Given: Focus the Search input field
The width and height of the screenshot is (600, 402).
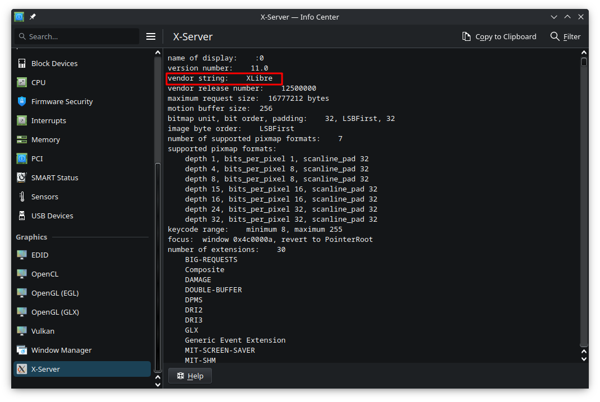Looking at the screenshot, I should [77, 36].
